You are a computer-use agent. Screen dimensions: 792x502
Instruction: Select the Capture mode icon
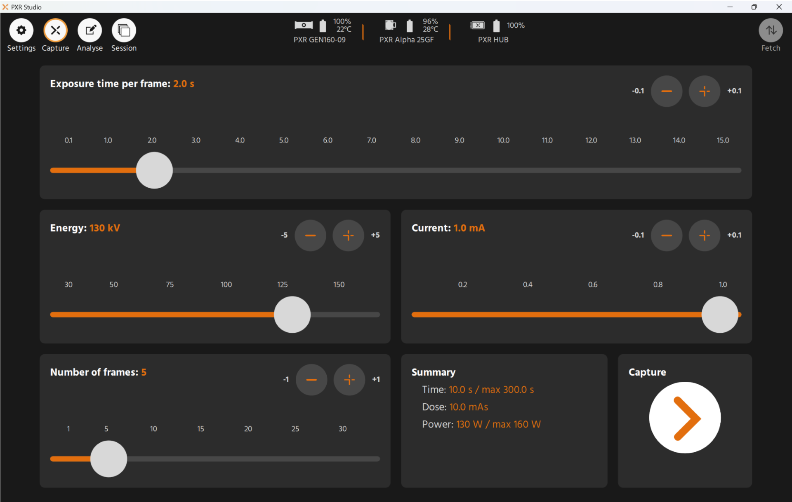click(x=55, y=30)
